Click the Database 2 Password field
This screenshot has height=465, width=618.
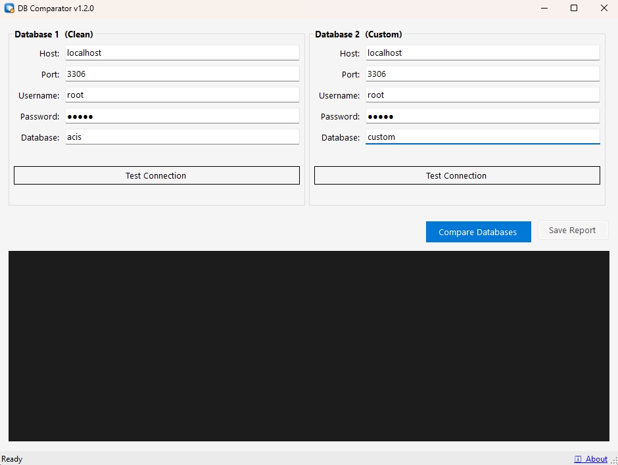pyautogui.click(x=483, y=116)
